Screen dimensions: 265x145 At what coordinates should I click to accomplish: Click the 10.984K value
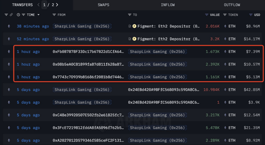(211, 89)
